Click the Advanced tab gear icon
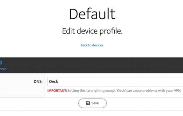This screenshot has height=116, width=183. coord(1,63)
